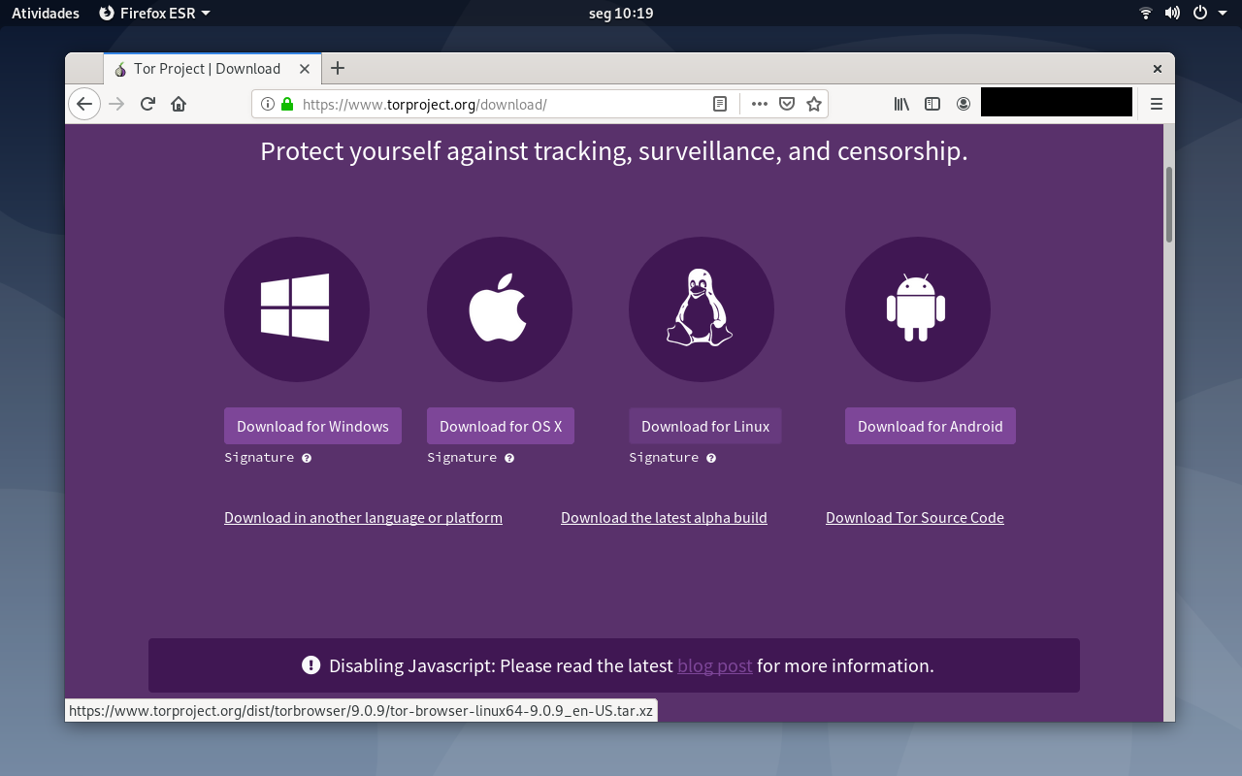
Task: Open Download the latest alpha build link
Action: click(x=664, y=518)
